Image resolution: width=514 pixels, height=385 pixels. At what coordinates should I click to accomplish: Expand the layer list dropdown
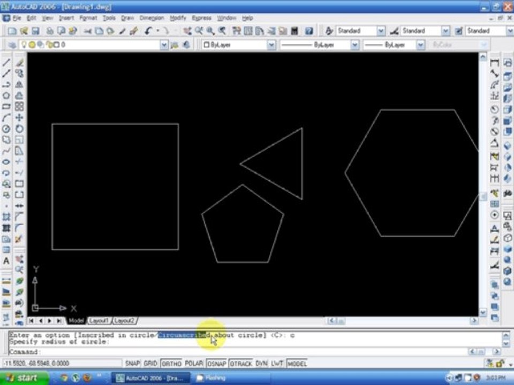[164, 45]
